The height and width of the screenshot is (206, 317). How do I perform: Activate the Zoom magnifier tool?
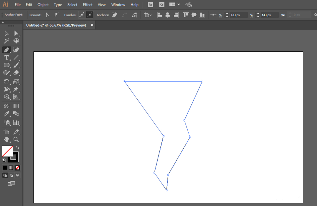pyautogui.click(x=16, y=139)
